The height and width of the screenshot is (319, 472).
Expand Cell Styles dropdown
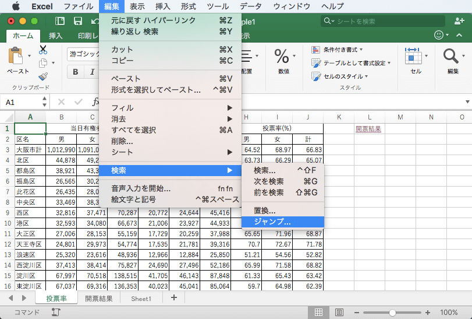(x=366, y=76)
